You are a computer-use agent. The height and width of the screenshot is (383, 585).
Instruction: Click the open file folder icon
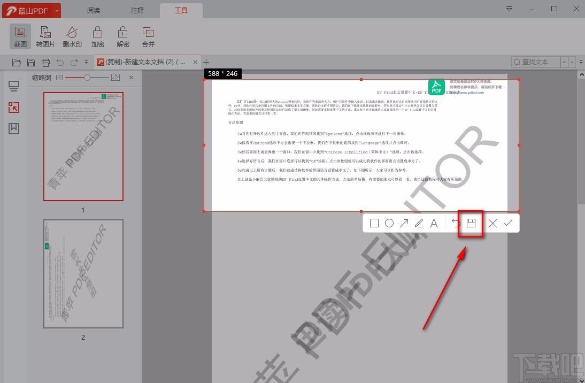(17, 63)
